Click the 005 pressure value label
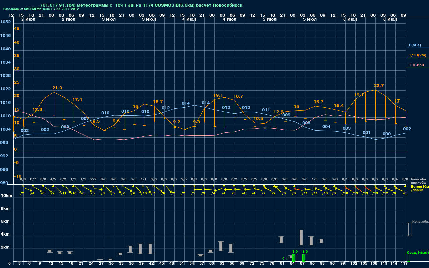429x268 pixels. (306, 123)
